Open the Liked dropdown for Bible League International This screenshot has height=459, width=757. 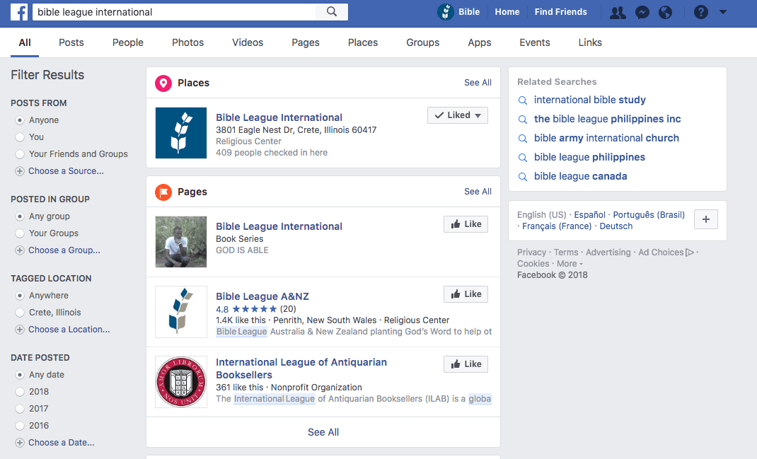point(458,115)
